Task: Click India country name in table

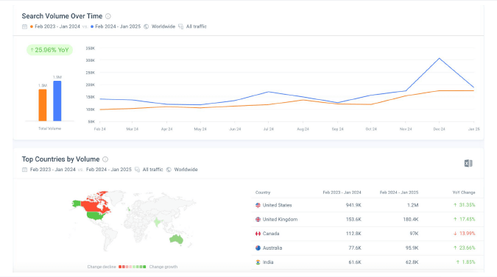Action: coord(268,262)
